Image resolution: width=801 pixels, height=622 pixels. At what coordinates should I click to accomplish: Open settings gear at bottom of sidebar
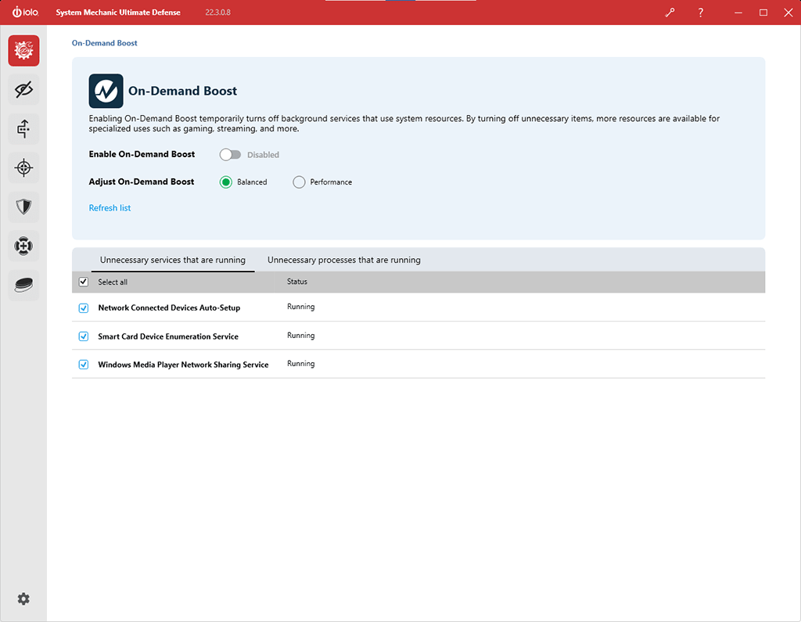[x=23, y=599]
